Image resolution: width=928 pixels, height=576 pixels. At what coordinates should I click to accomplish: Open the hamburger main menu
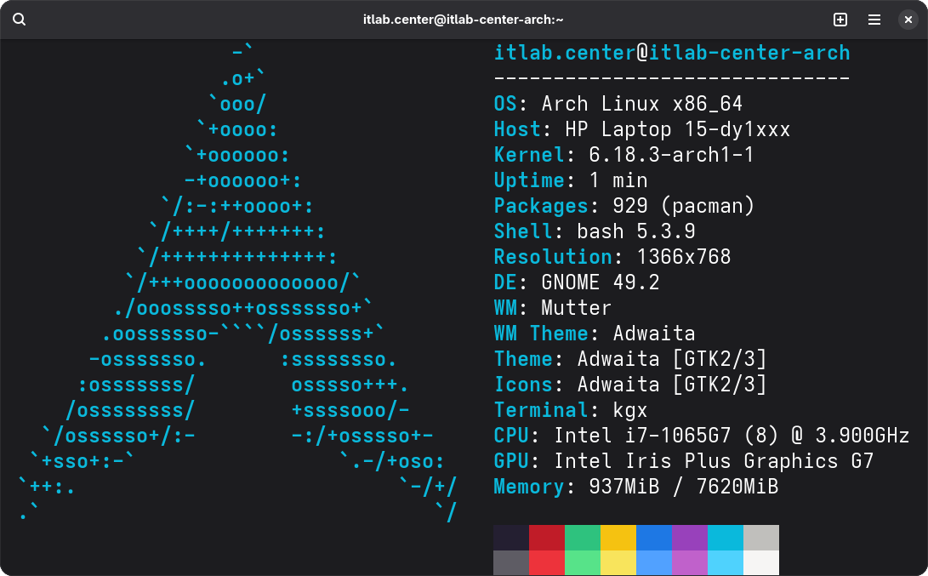tap(874, 20)
